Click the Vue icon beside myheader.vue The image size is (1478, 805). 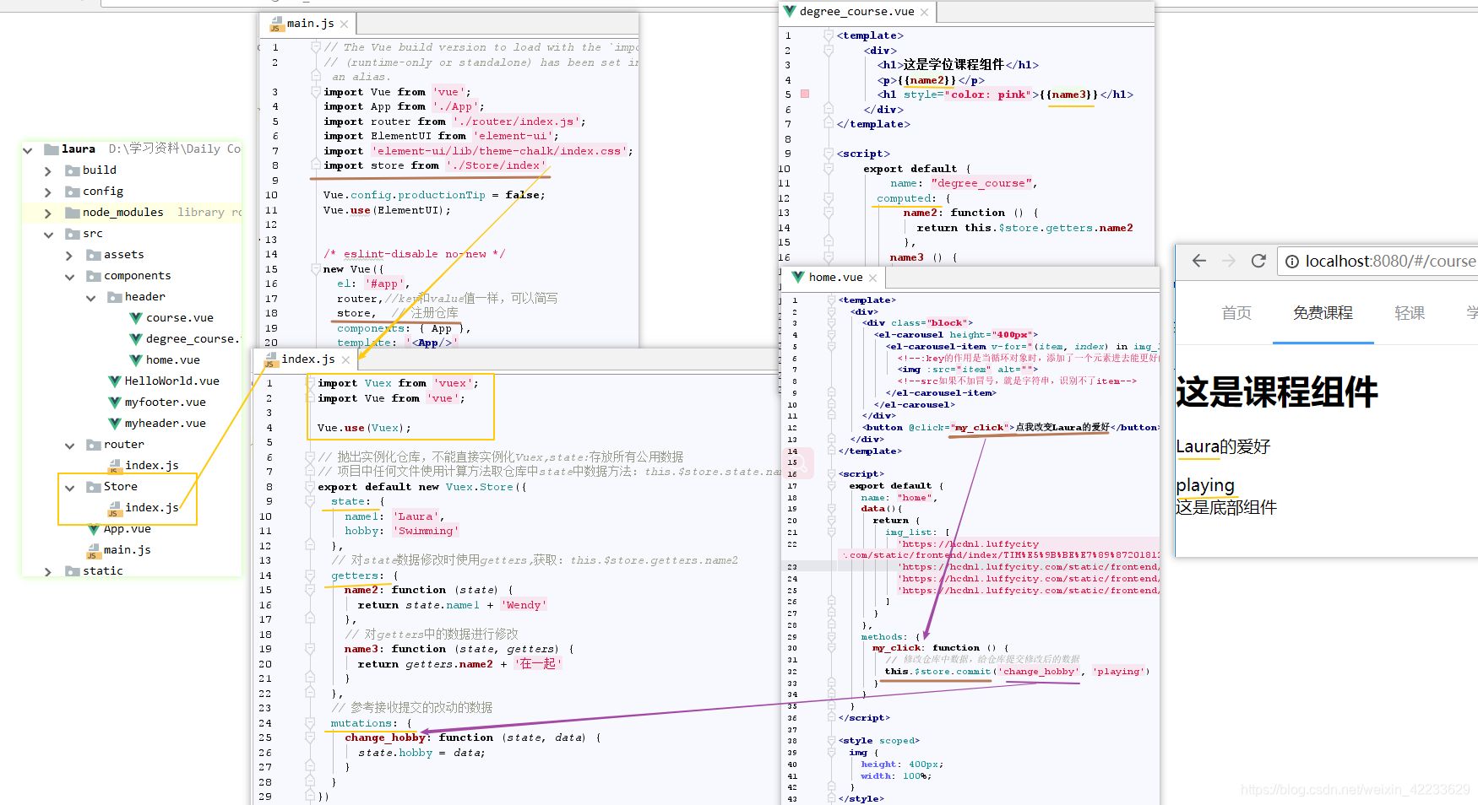[114, 424]
